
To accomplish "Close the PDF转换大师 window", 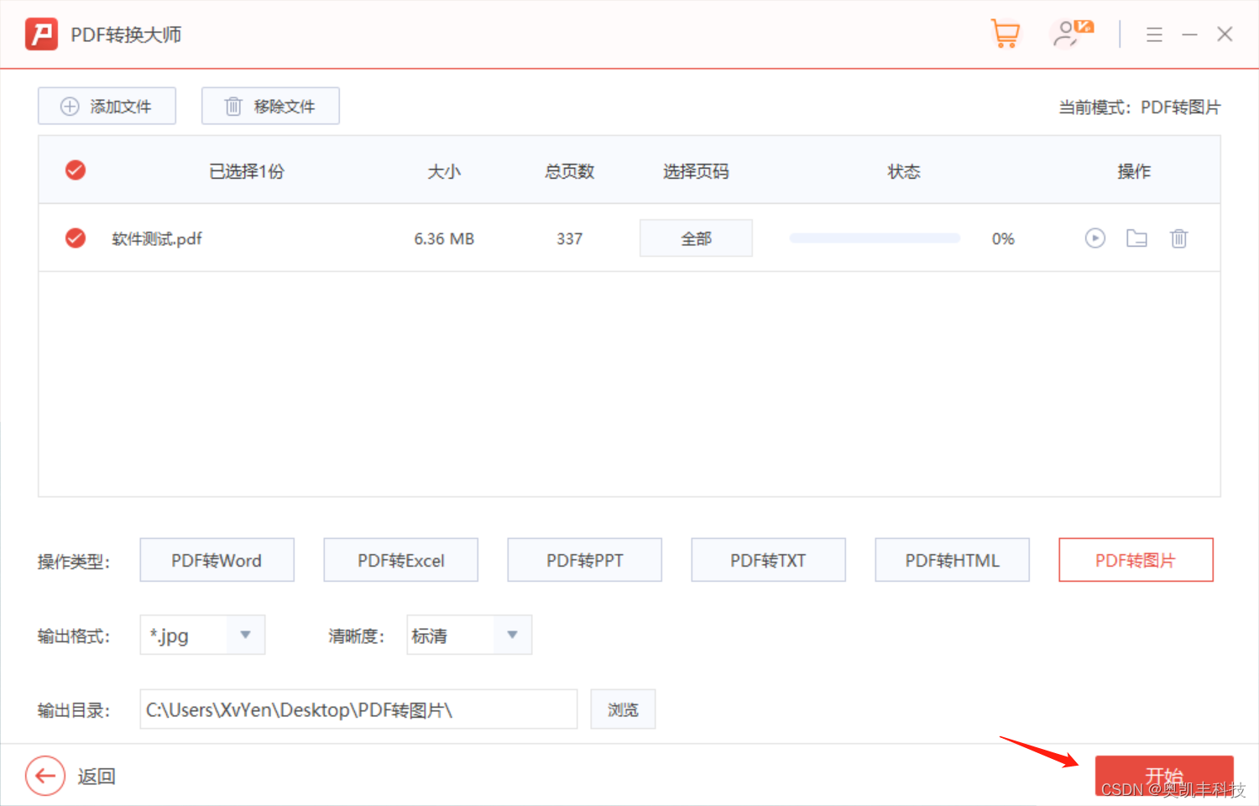I will click(1225, 34).
